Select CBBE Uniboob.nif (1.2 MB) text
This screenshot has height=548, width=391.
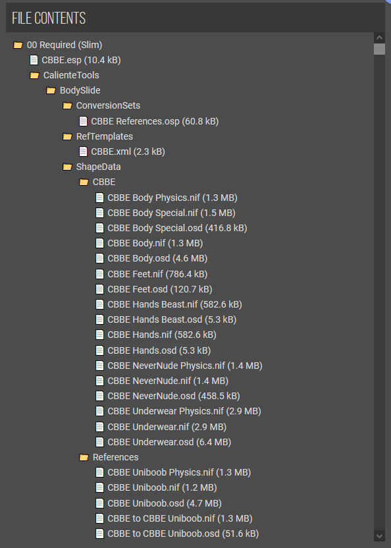(162, 487)
